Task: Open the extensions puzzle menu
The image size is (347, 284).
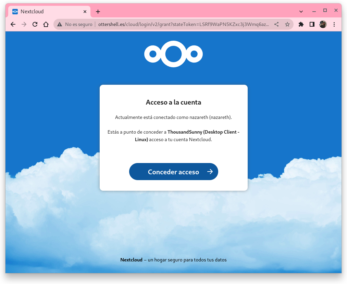Action: [x=301, y=24]
